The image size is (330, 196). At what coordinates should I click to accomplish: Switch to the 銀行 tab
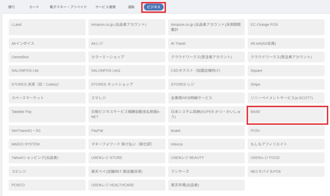pos(12,7)
